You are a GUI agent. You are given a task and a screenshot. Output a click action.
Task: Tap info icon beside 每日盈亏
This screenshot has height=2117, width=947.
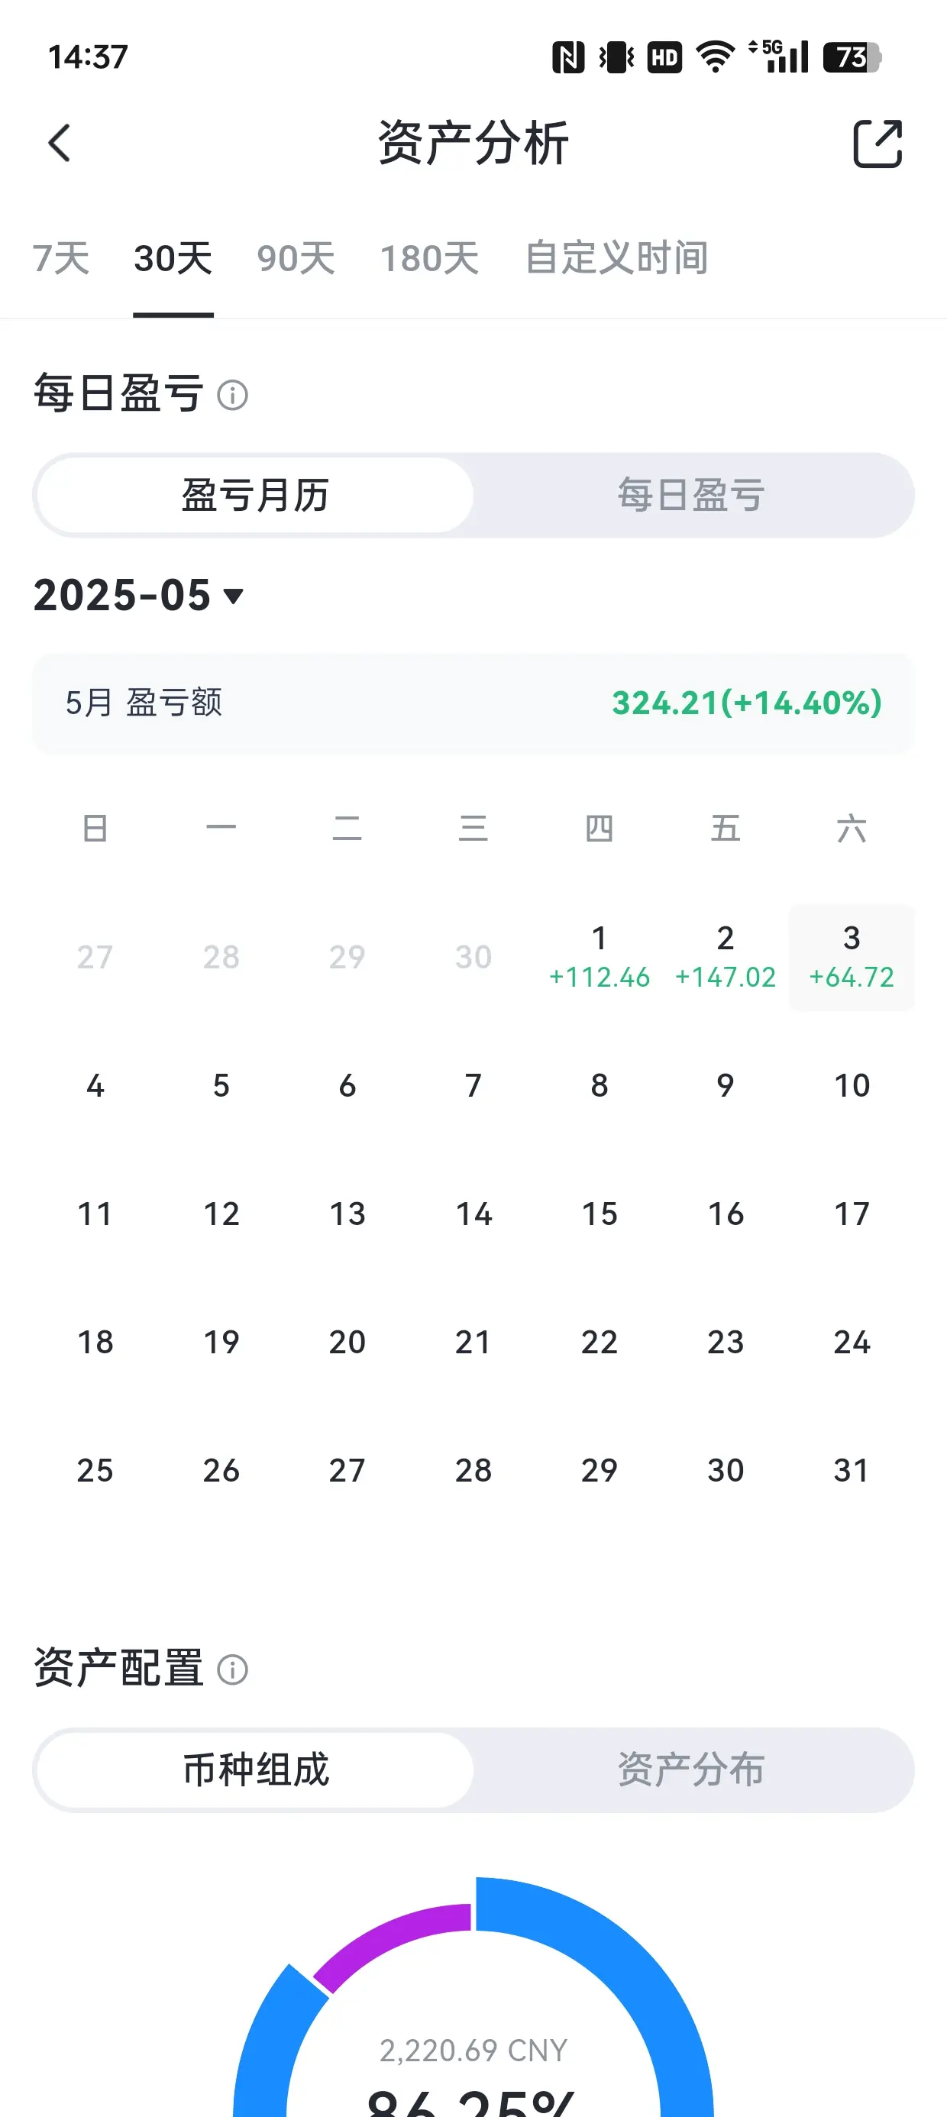coord(233,396)
